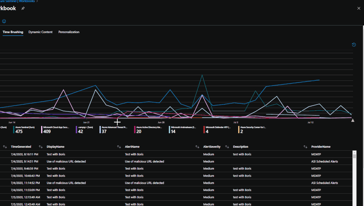Sort the leftmost column using its arrows
This screenshot has height=206, width=364.
point(5,147)
